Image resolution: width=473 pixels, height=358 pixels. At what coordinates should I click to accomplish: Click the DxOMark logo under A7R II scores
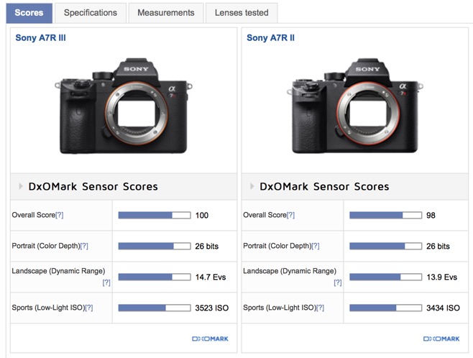pyautogui.click(x=441, y=339)
